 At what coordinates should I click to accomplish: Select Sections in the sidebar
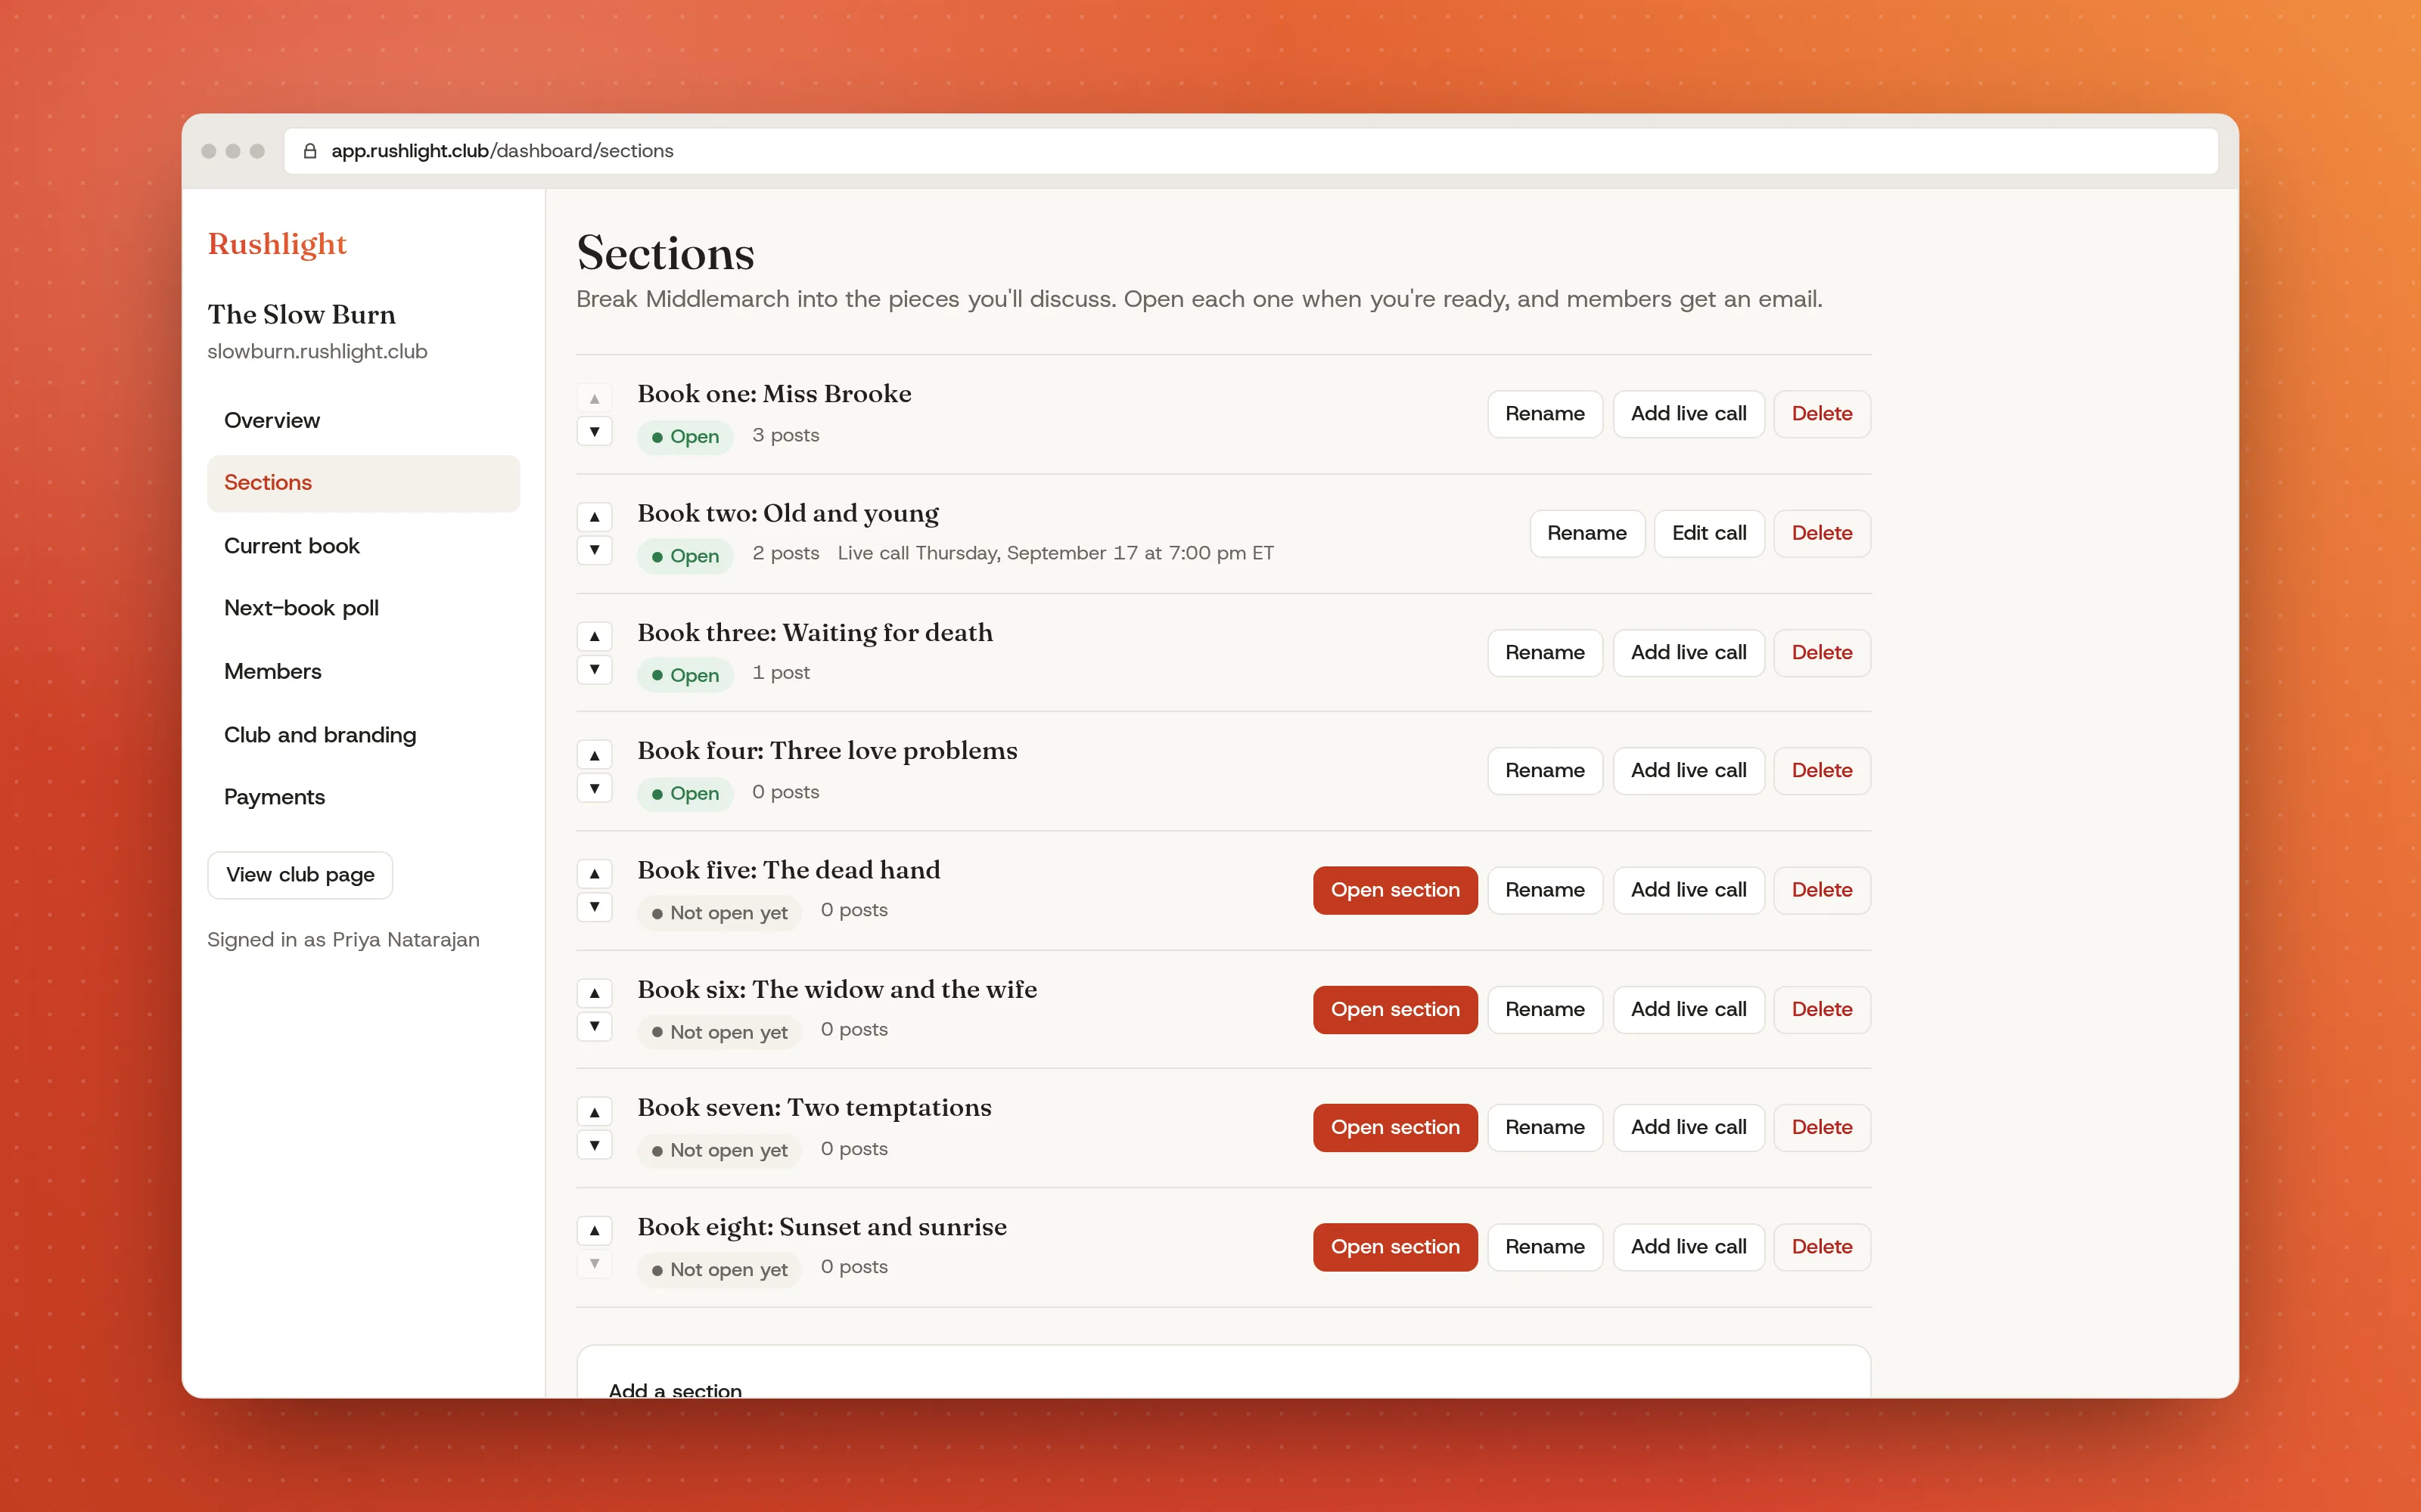363,483
